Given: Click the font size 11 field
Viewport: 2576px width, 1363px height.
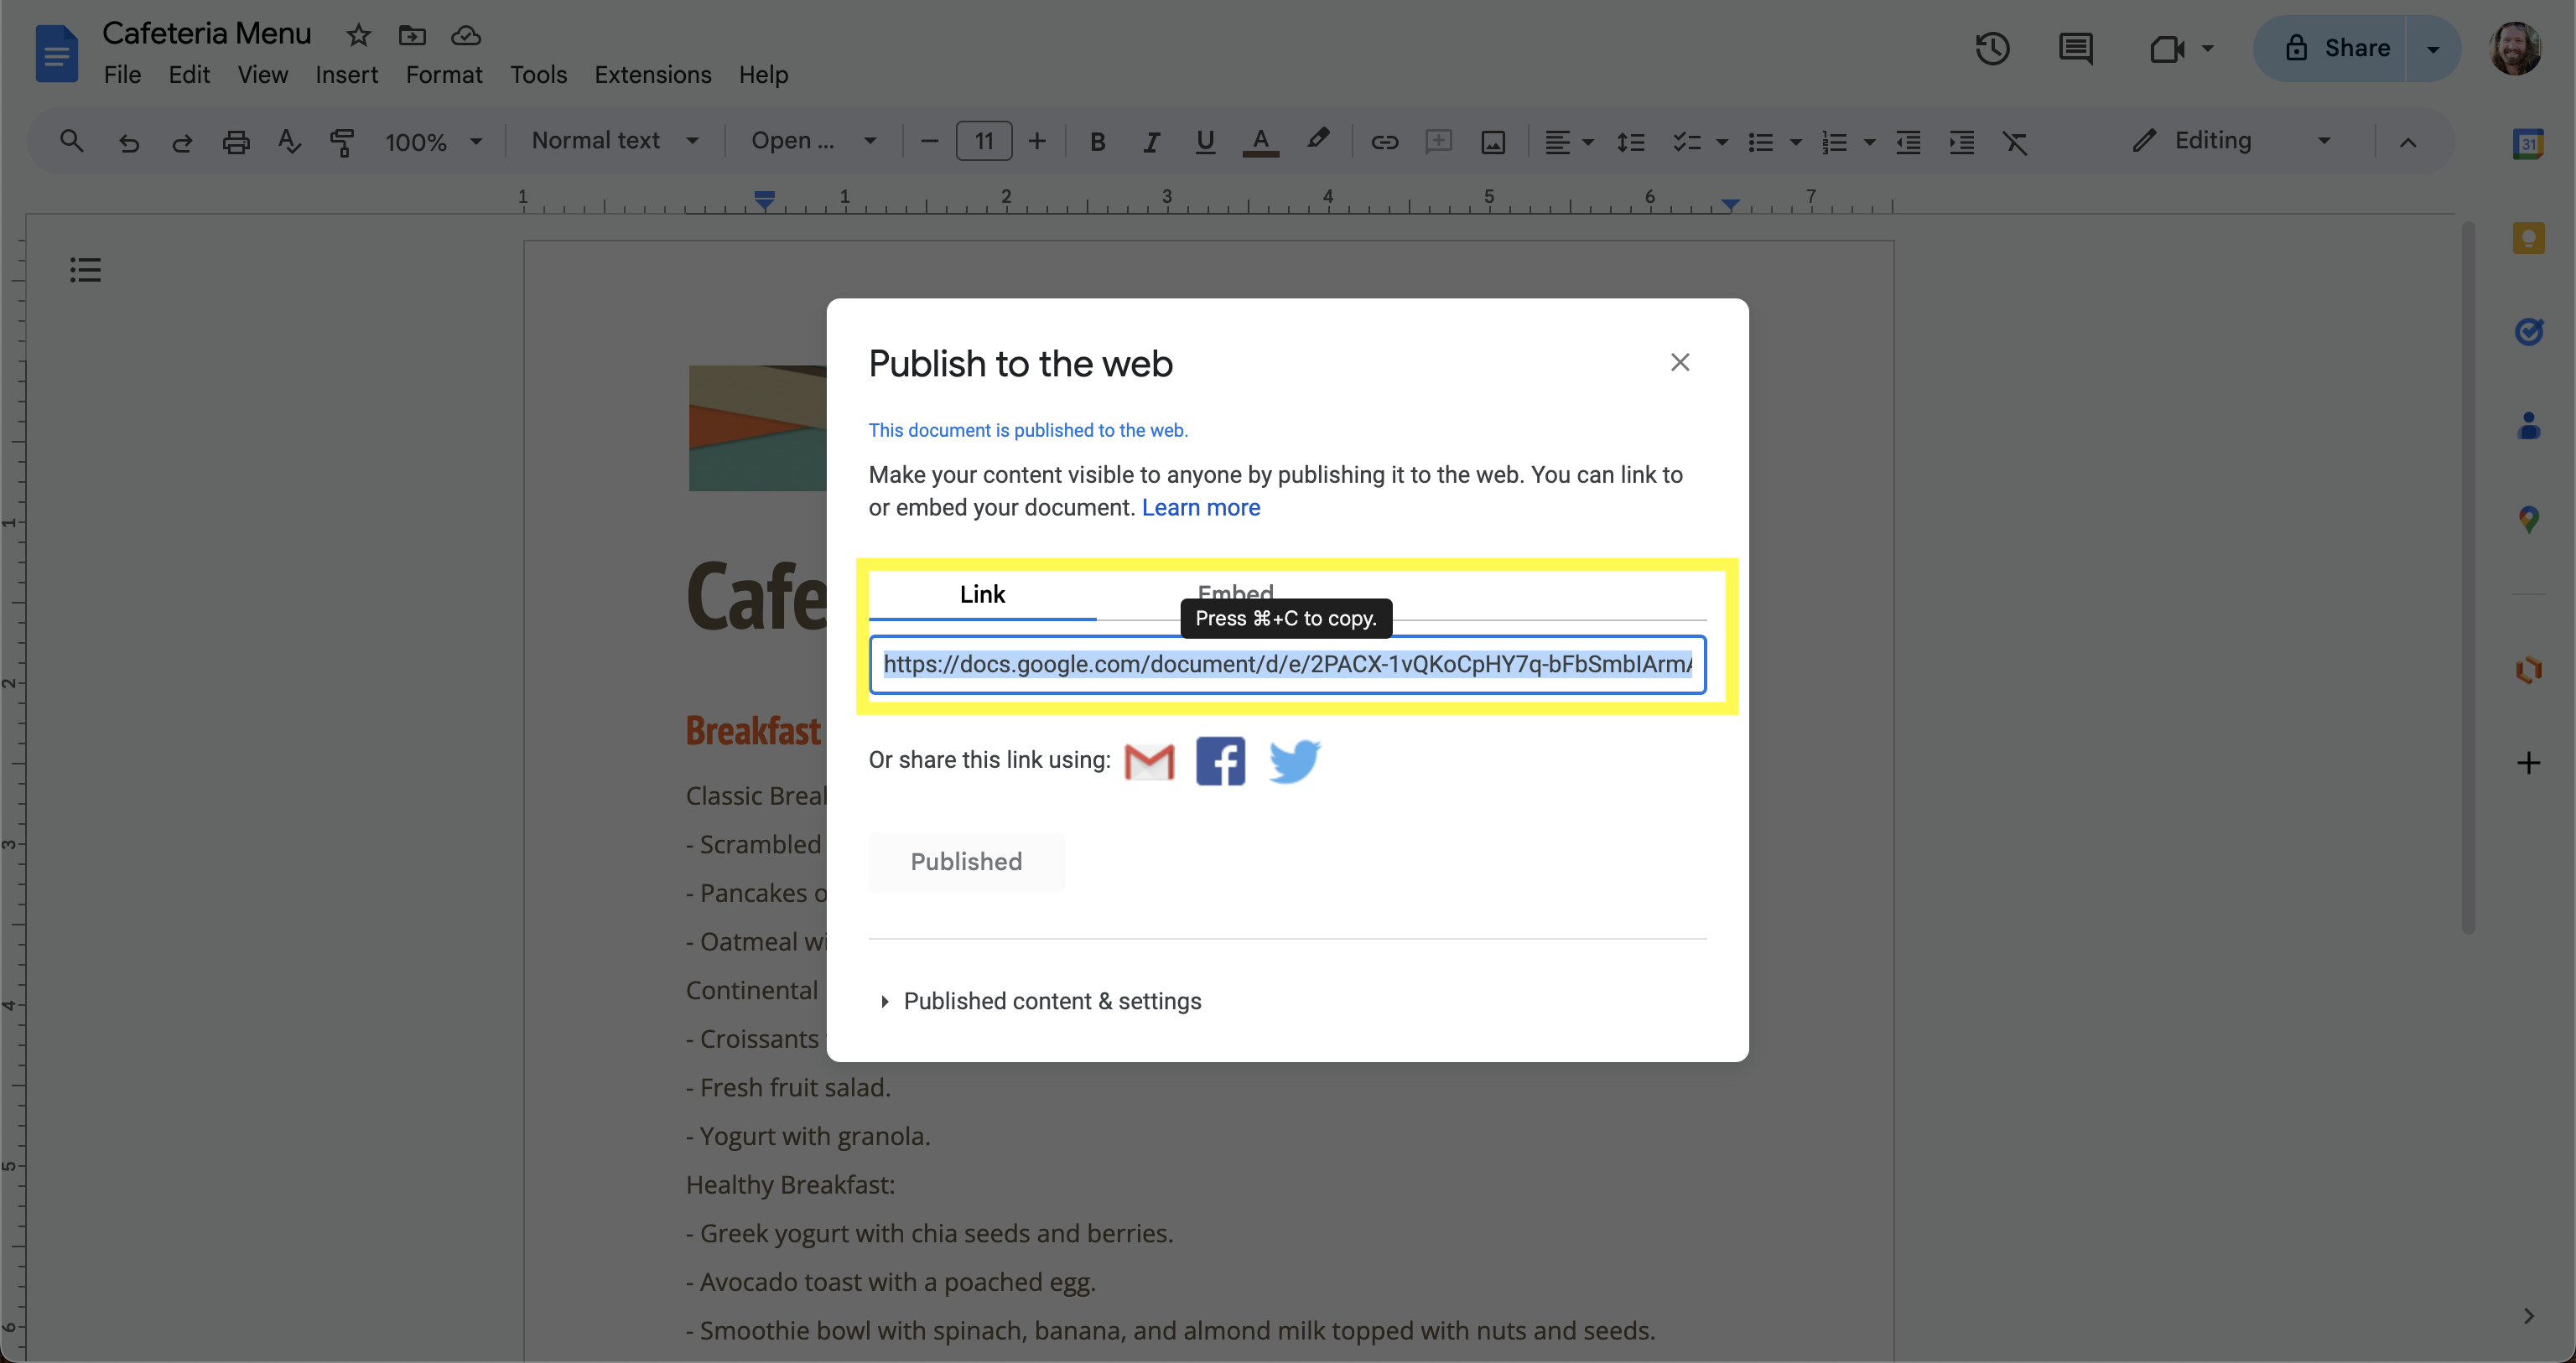Looking at the screenshot, I should 984,142.
